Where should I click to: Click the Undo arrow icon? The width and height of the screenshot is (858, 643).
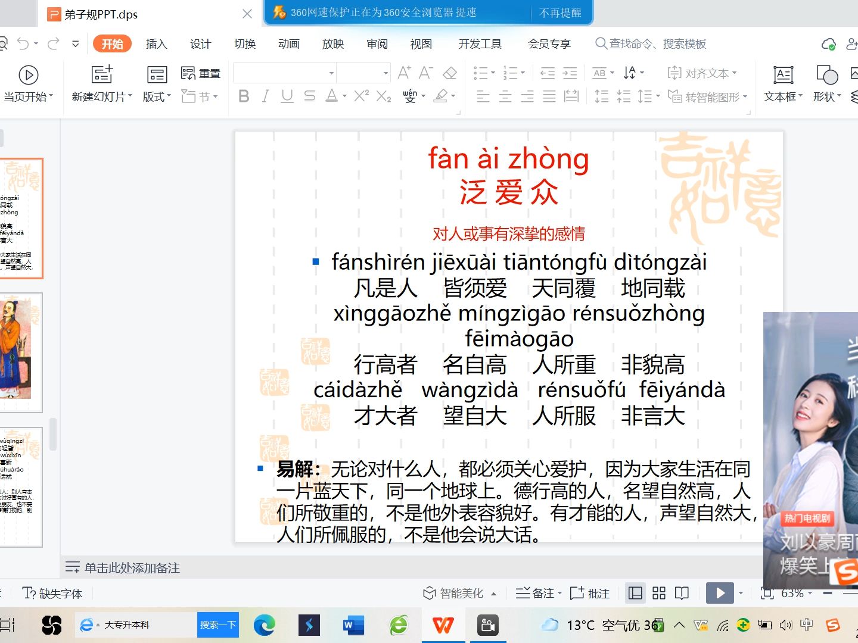point(23,43)
